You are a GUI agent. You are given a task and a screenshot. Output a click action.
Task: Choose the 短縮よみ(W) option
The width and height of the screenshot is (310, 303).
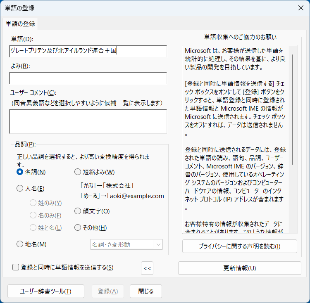tap(78, 172)
